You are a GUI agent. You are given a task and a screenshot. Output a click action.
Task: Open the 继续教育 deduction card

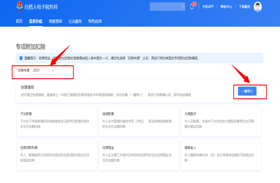coord(139,122)
